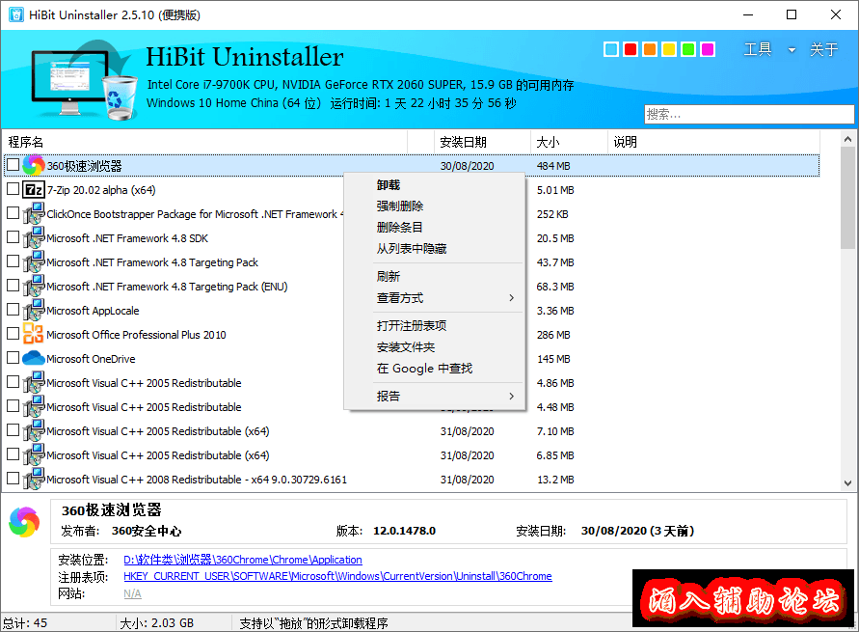Sort by the 程序名 column header
The width and height of the screenshot is (859, 632).
pos(205,142)
